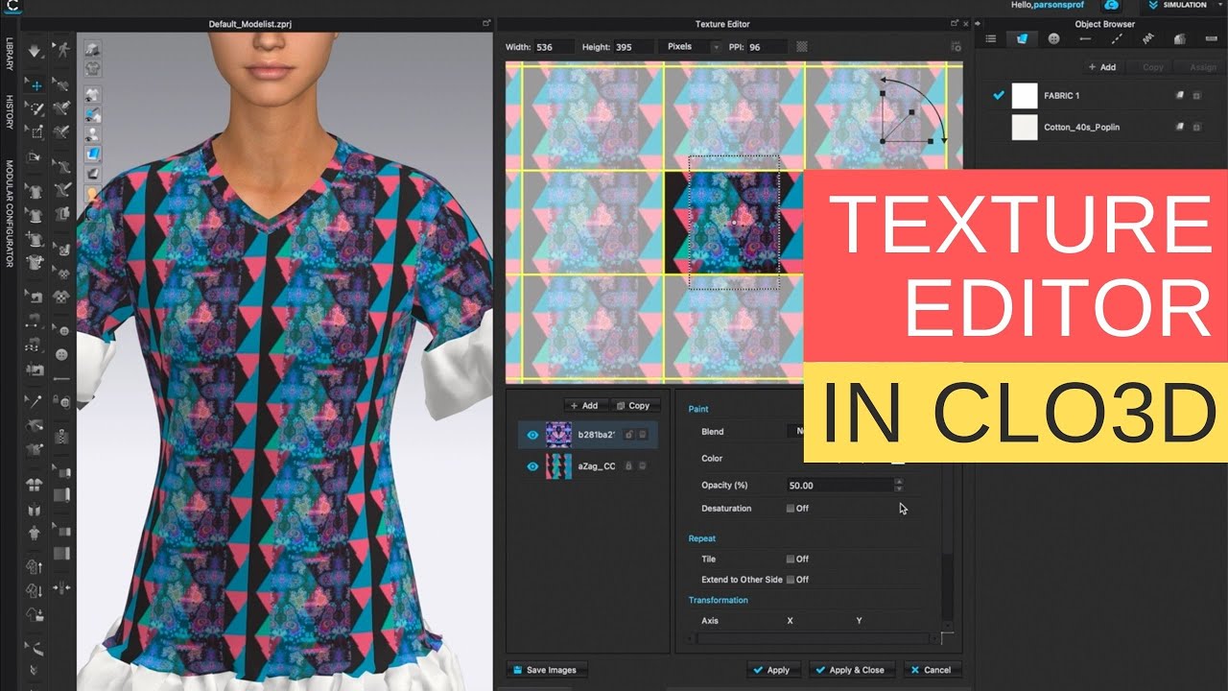Hide the aZag_CC texture layer
Screen dimensions: 1228x691
tap(532, 466)
